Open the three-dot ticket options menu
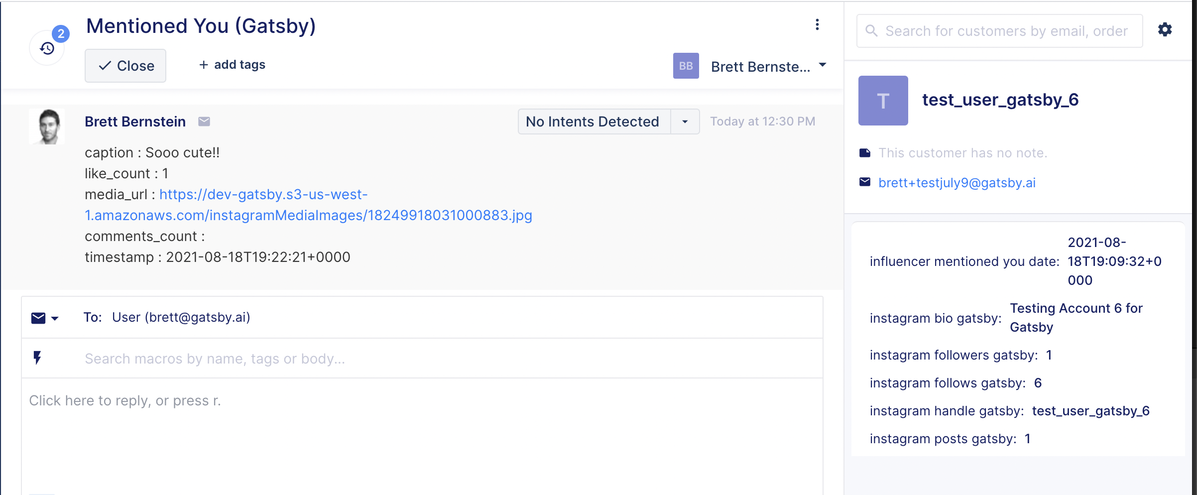Image resolution: width=1197 pixels, height=495 pixels. point(817,25)
